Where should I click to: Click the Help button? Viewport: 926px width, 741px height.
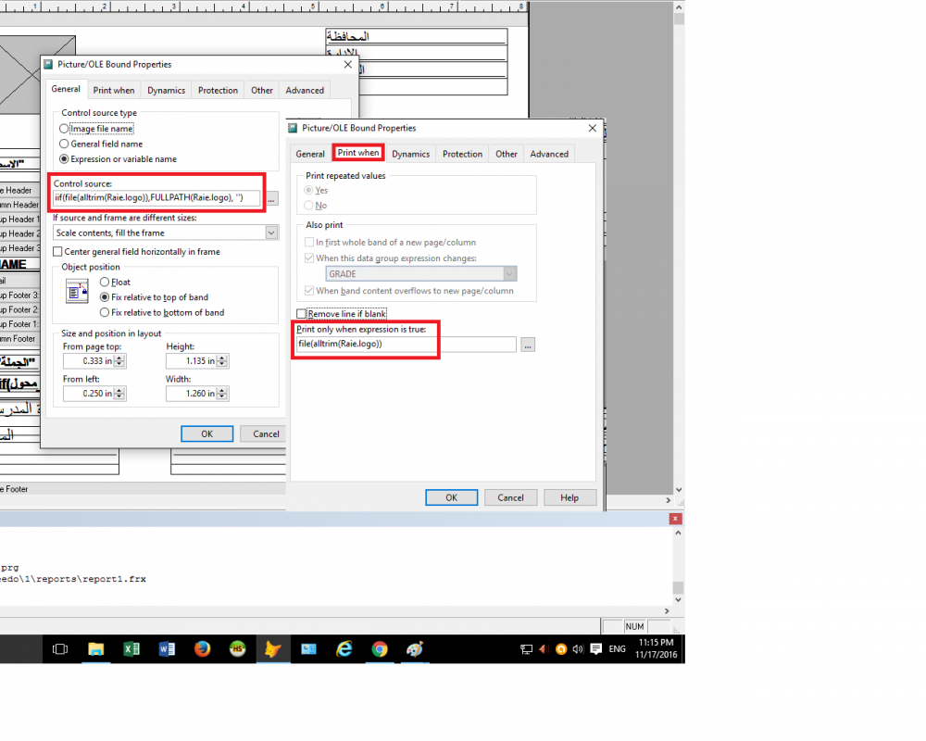point(569,497)
